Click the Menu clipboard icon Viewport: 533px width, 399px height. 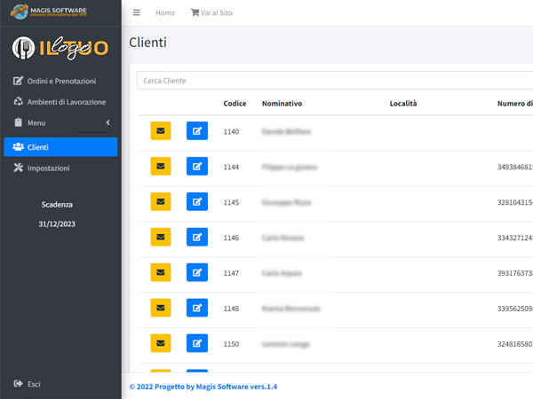pos(19,122)
